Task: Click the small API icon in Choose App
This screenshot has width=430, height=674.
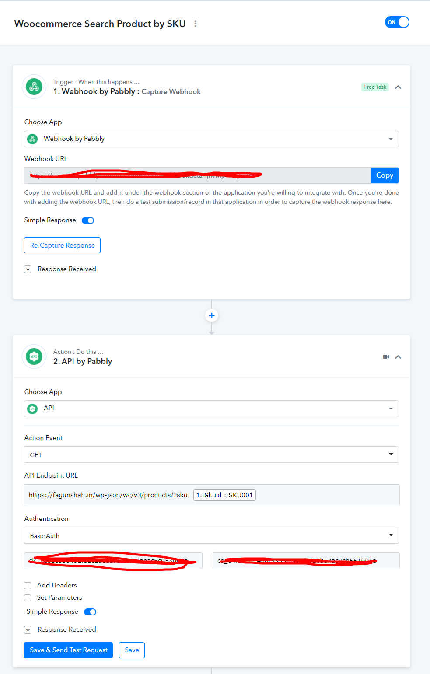Action: [x=32, y=409]
